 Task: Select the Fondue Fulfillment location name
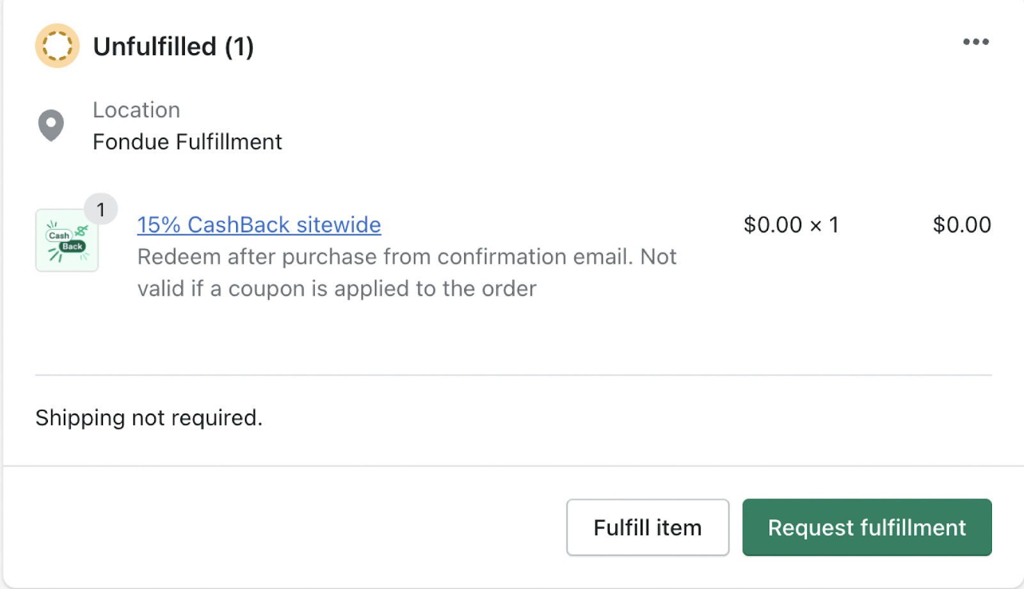click(x=187, y=141)
